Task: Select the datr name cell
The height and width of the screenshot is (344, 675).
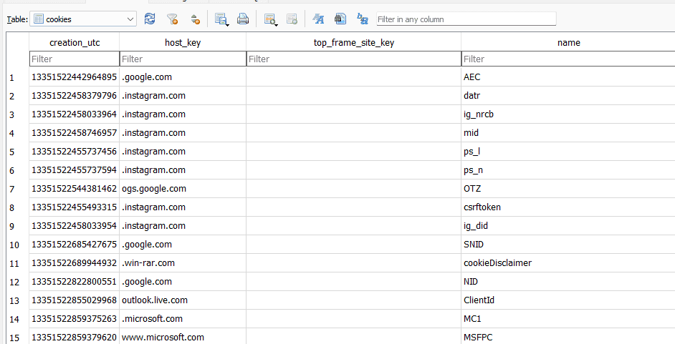Action: pos(568,96)
